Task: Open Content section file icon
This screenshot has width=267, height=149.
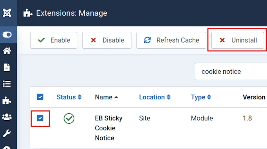Action: point(7,67)
